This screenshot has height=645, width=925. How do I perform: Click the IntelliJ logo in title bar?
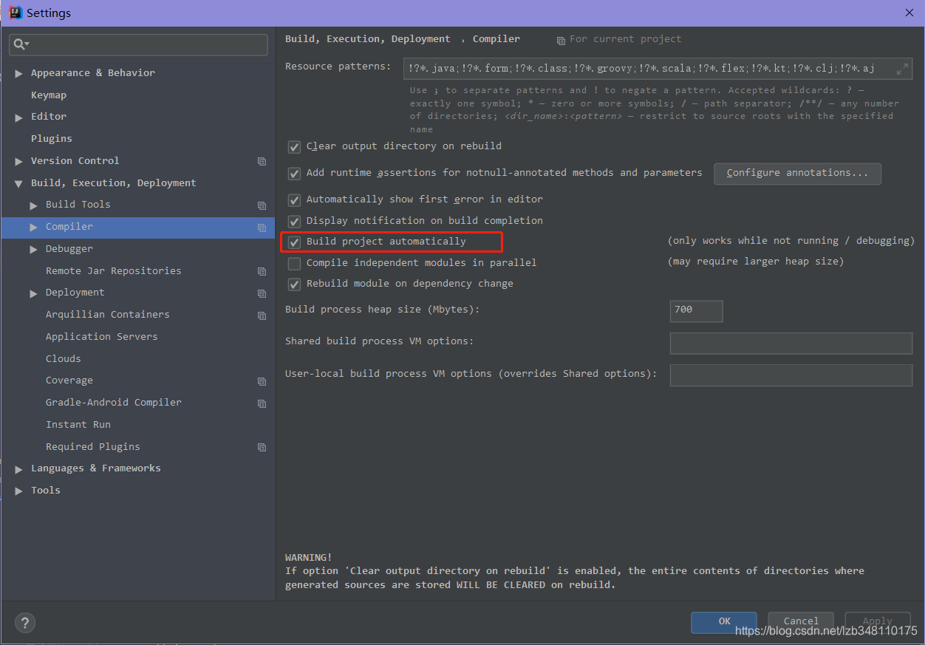click(15, 13)
